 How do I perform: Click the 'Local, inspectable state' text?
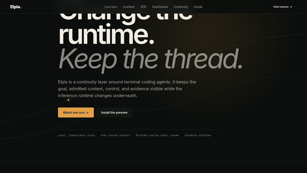pyautogui.click(x=76, y=135)
